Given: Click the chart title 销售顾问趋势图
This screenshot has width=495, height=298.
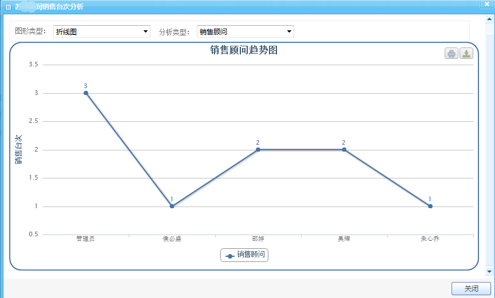Looking at the screenshot, I should tap(244, 50).
